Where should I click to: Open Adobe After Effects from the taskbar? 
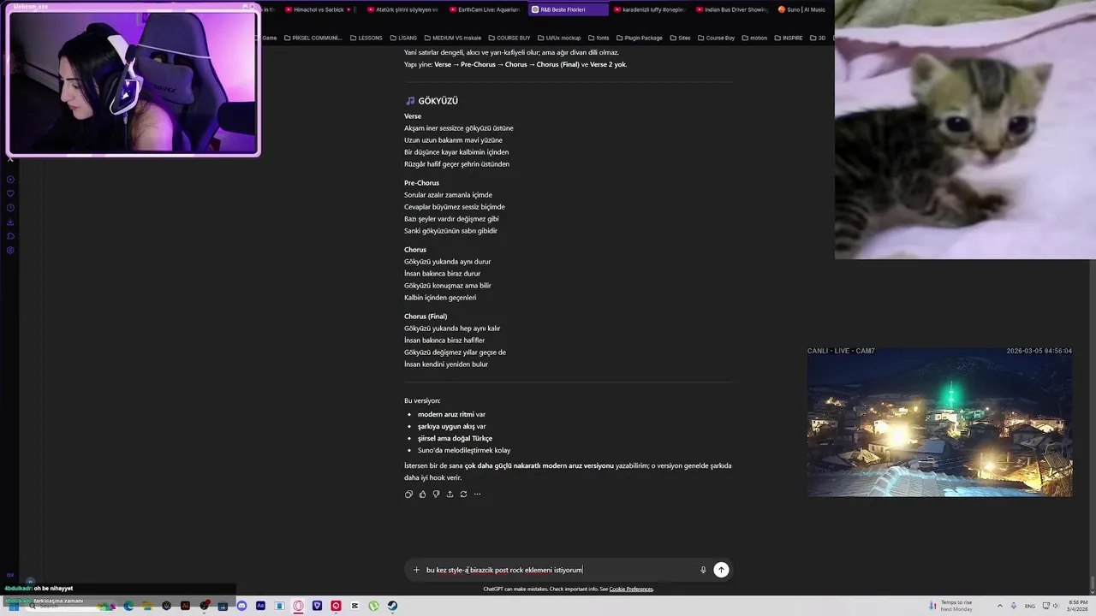pos(260,606)
